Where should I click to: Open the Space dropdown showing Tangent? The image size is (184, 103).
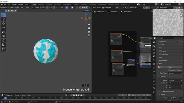pos(175,80)
